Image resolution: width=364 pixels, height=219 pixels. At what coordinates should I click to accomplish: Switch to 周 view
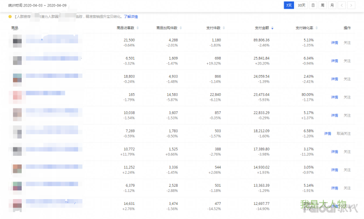[322, 5]
